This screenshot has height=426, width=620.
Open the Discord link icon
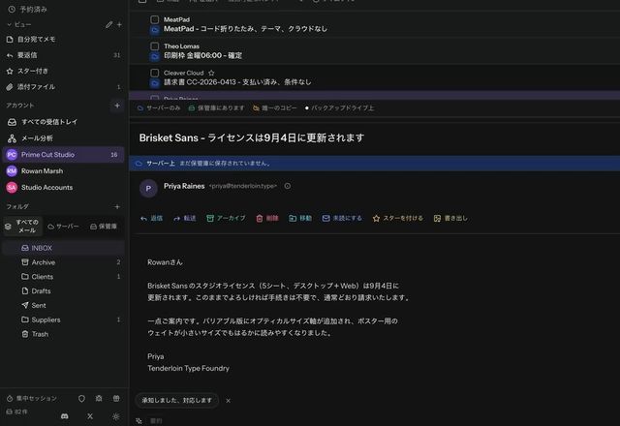(x=65, y=416)
